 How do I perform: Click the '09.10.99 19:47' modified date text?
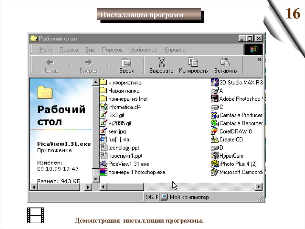(58, 169)
